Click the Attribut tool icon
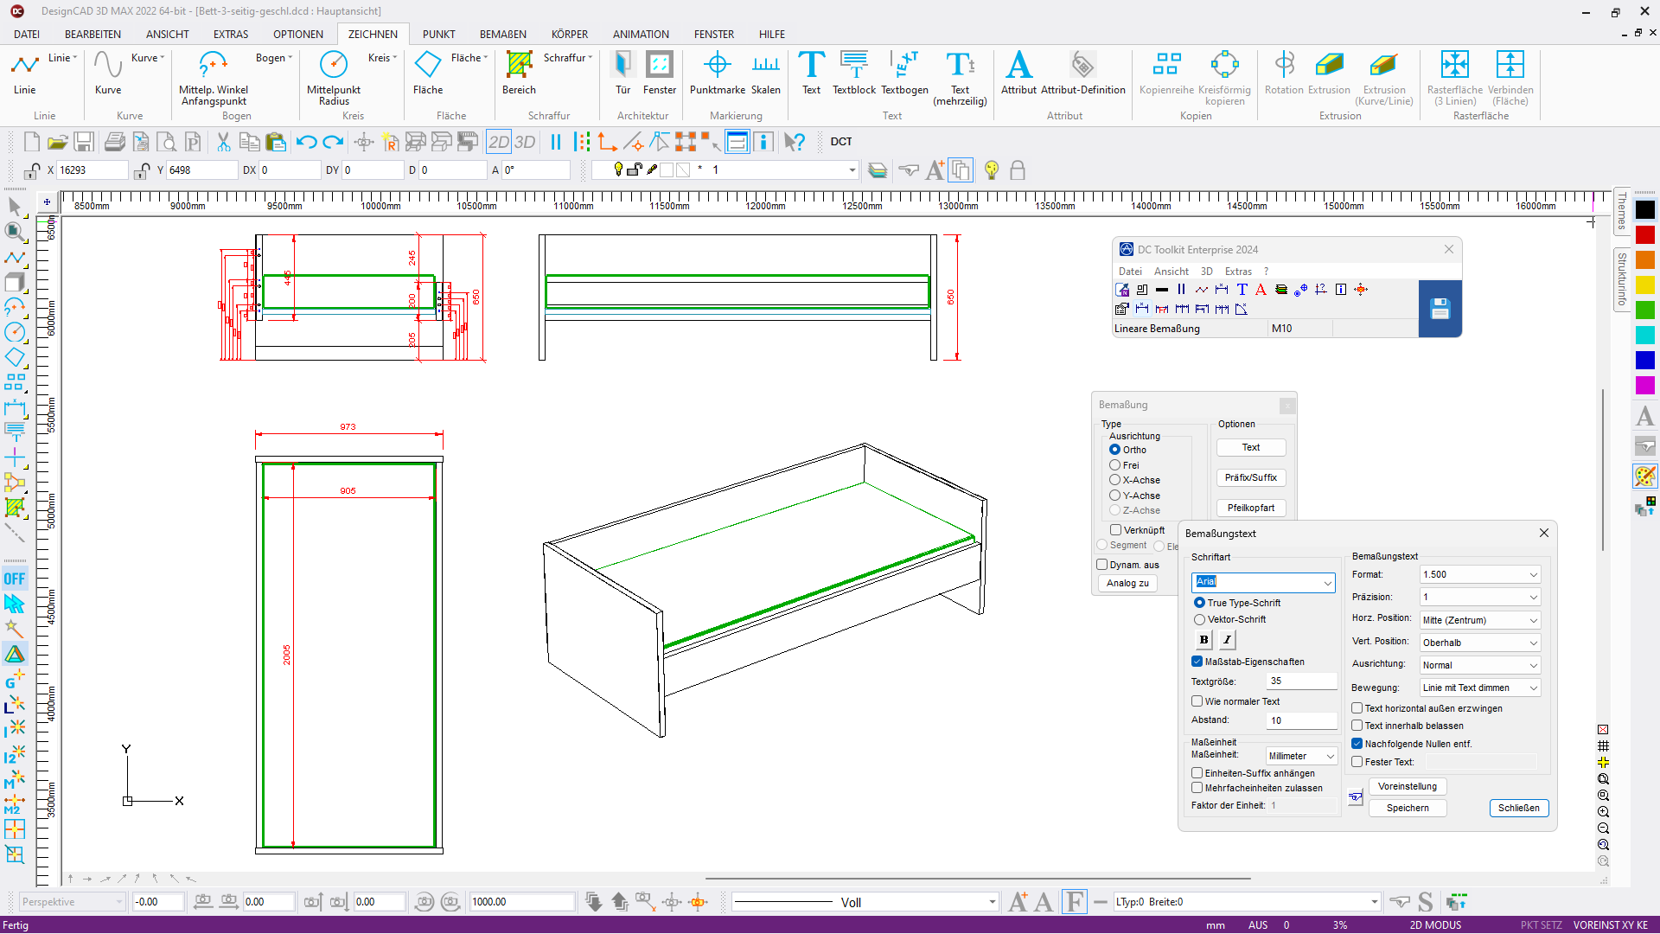 1018,73
